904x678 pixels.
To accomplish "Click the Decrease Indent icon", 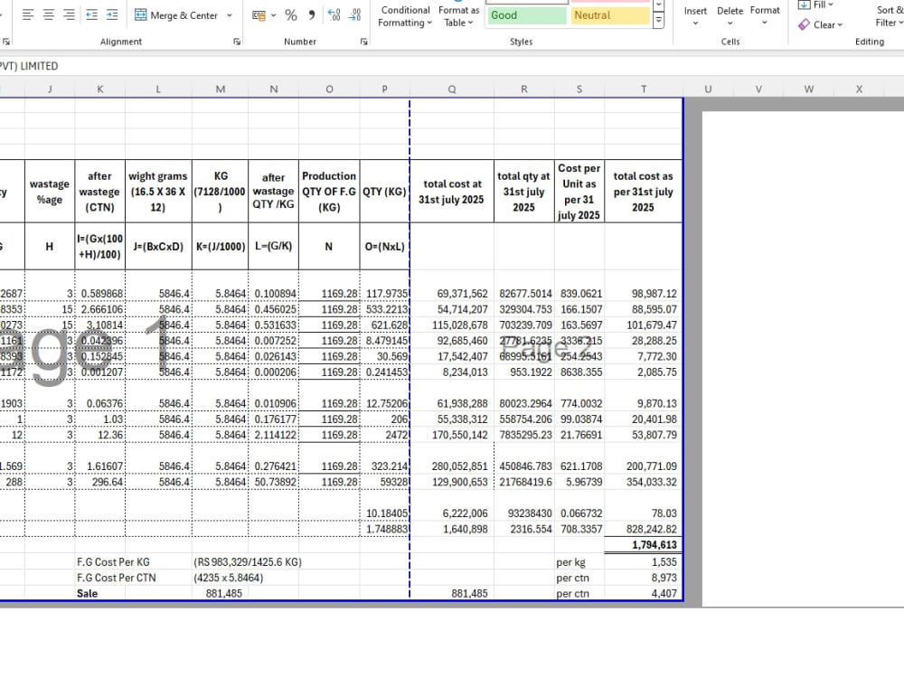I will [x=91, y=15].
